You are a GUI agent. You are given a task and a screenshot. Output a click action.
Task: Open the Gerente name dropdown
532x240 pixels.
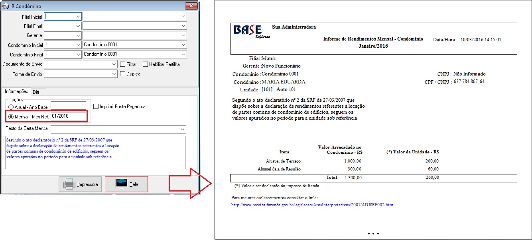coord(183,35)
